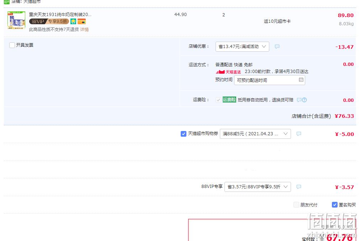Toggle the 运费险 freight insurance checkbox

coord(218,100)
